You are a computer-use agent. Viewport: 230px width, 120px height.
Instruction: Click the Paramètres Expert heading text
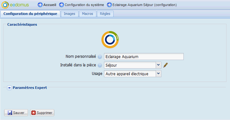tap(30, 88)
